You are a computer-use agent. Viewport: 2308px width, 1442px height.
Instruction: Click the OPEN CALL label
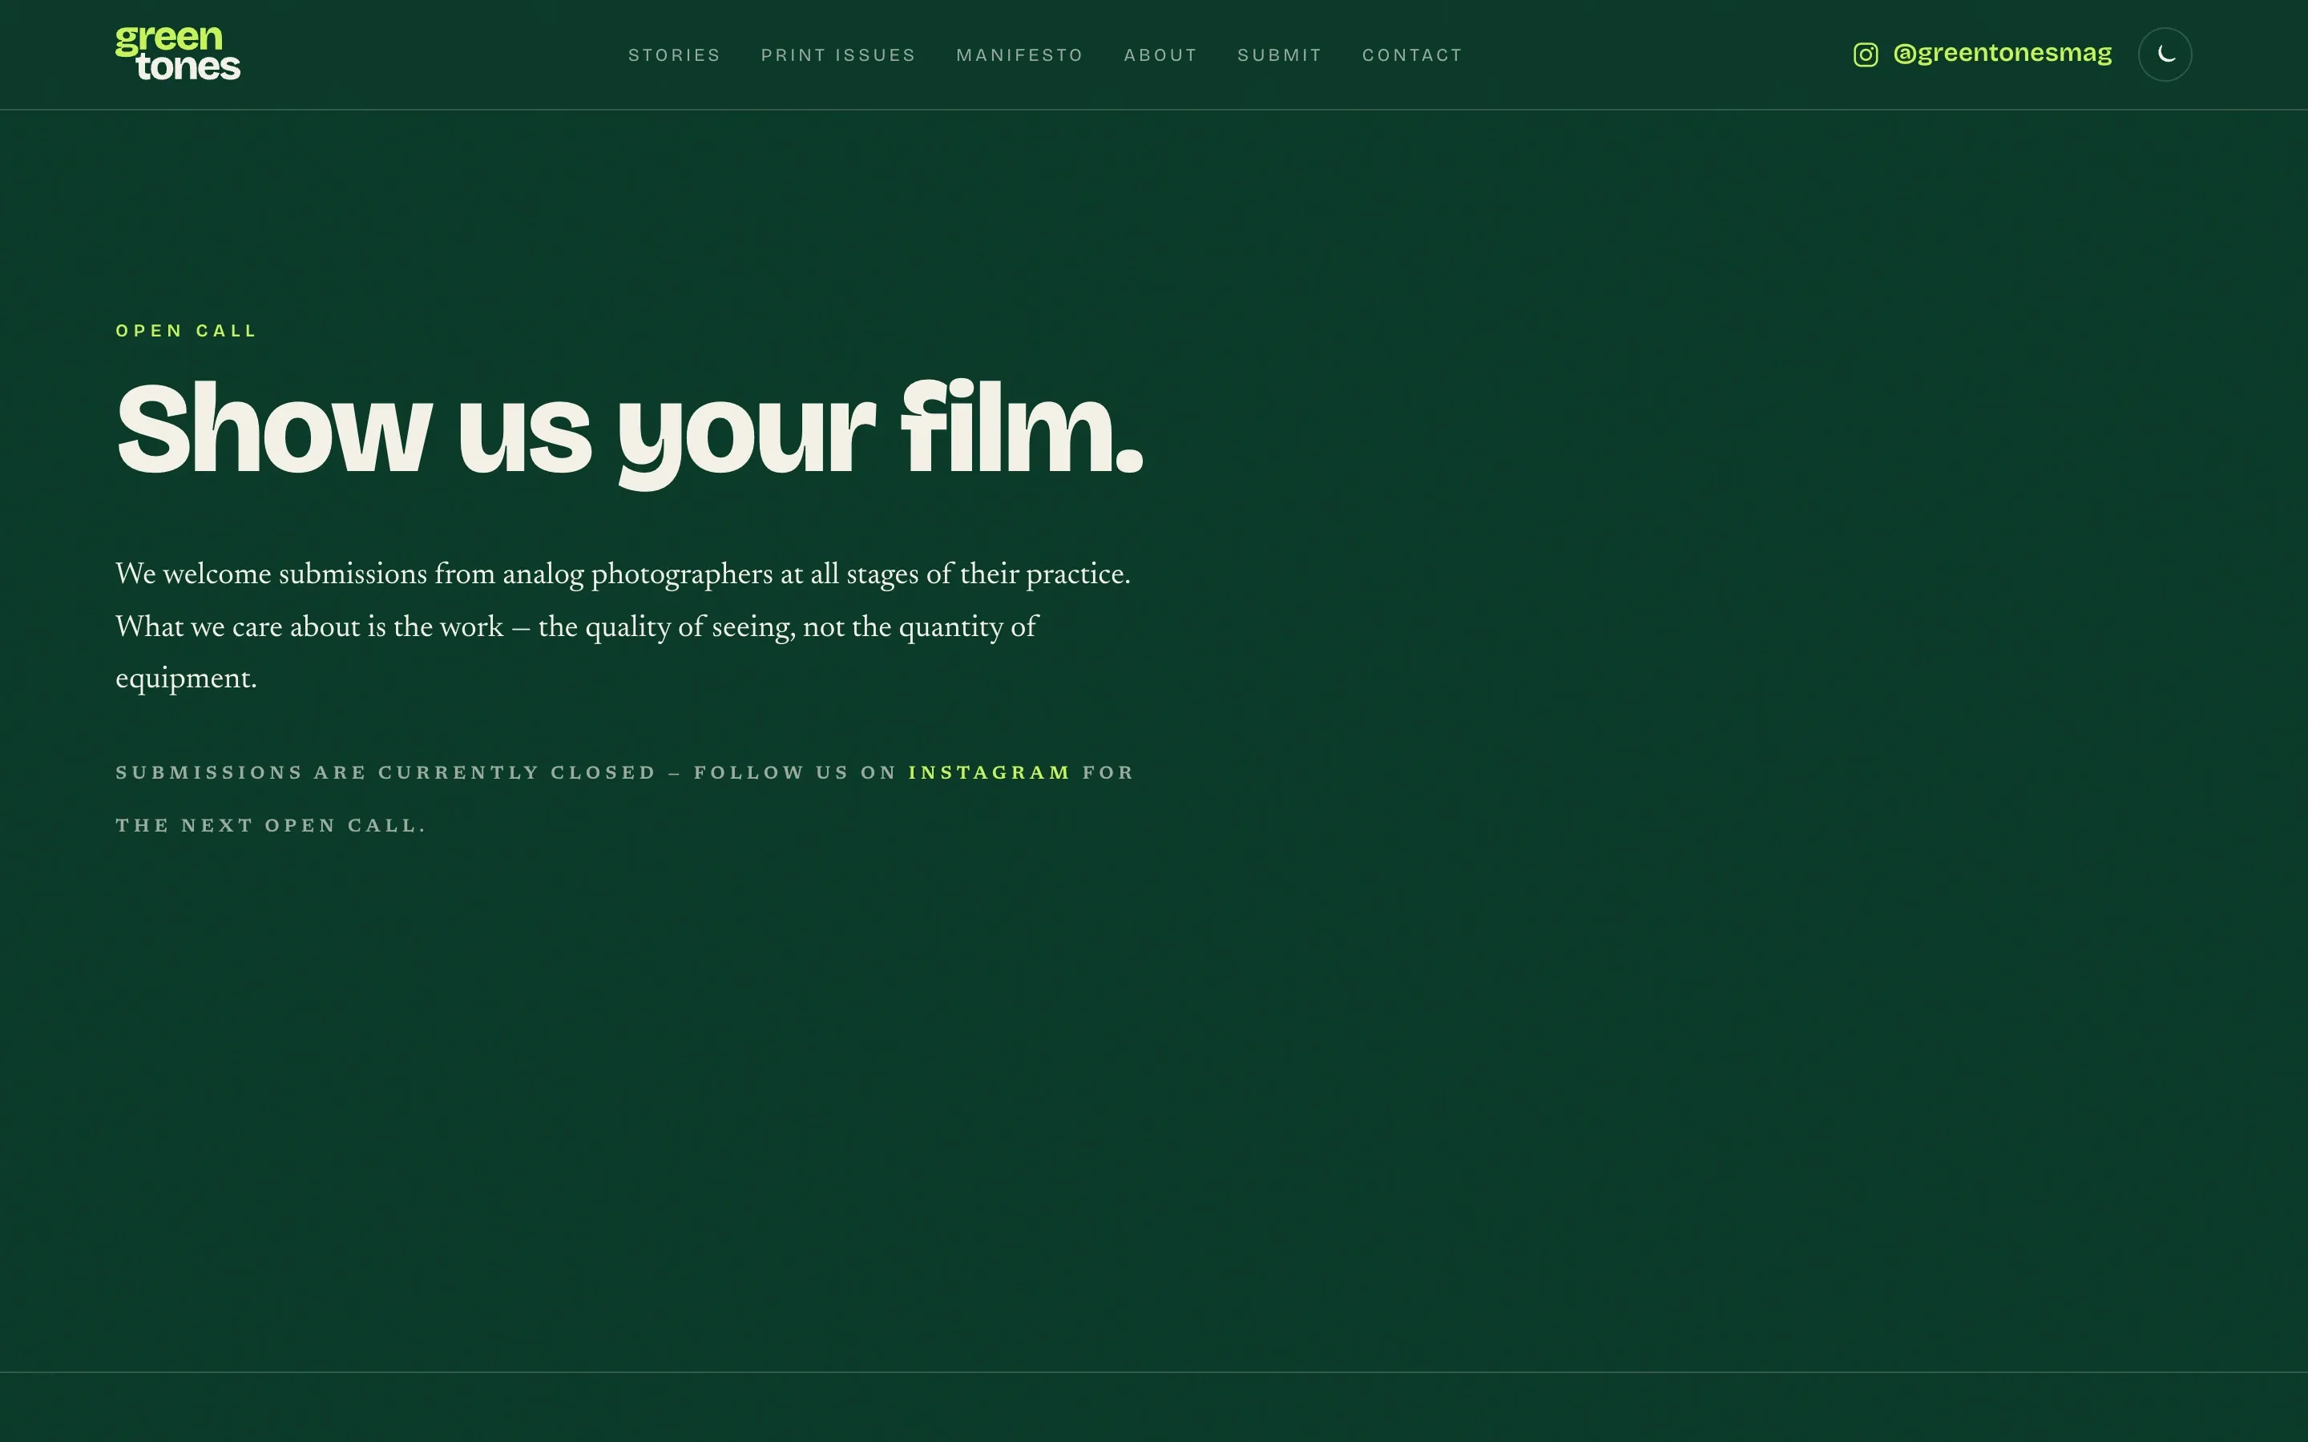click(186, 331)
